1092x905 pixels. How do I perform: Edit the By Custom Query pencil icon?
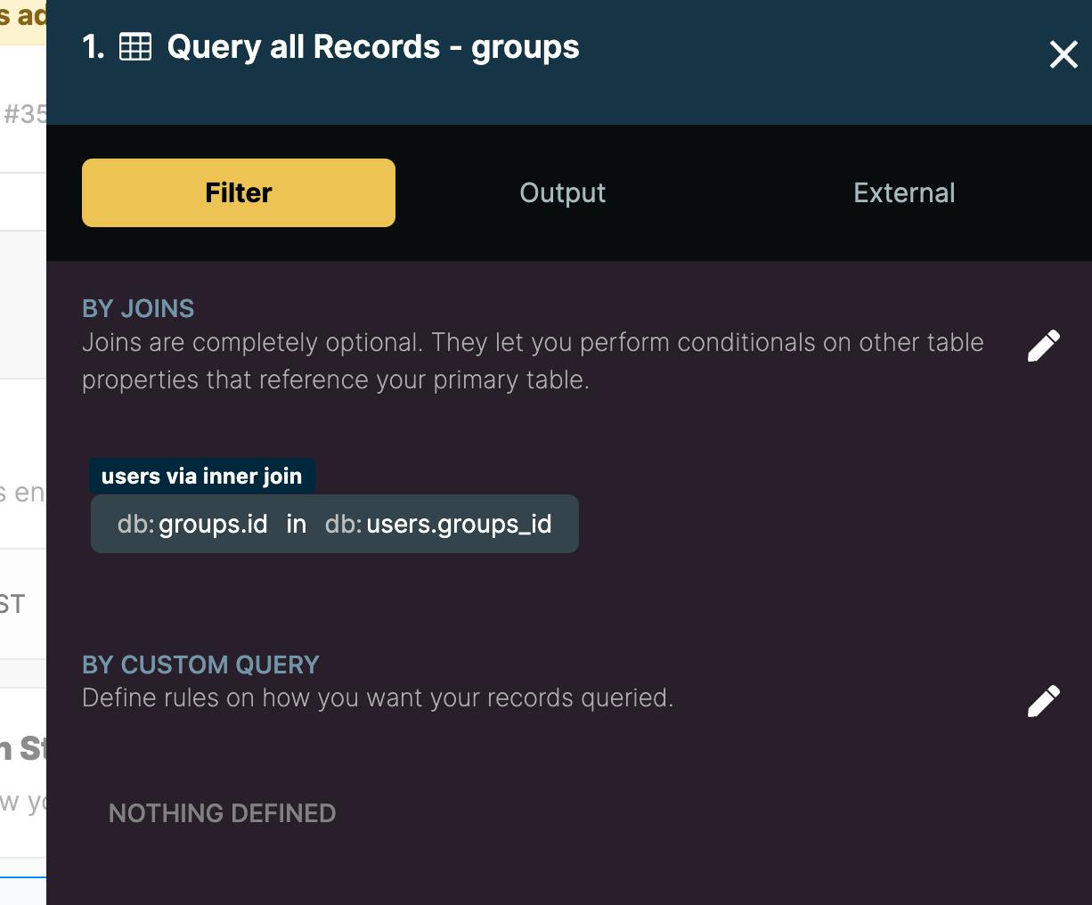click(x=1044, y=701)
